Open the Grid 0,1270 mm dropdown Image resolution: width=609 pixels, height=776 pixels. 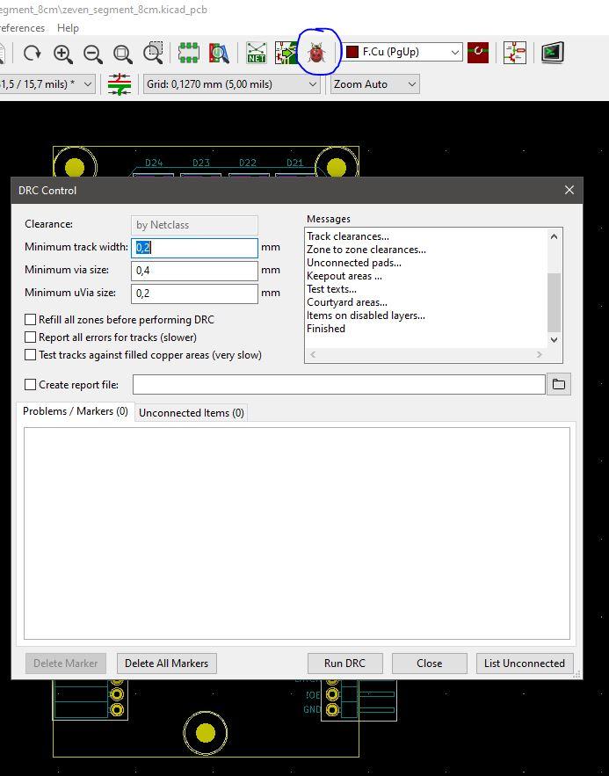point(231,84)
